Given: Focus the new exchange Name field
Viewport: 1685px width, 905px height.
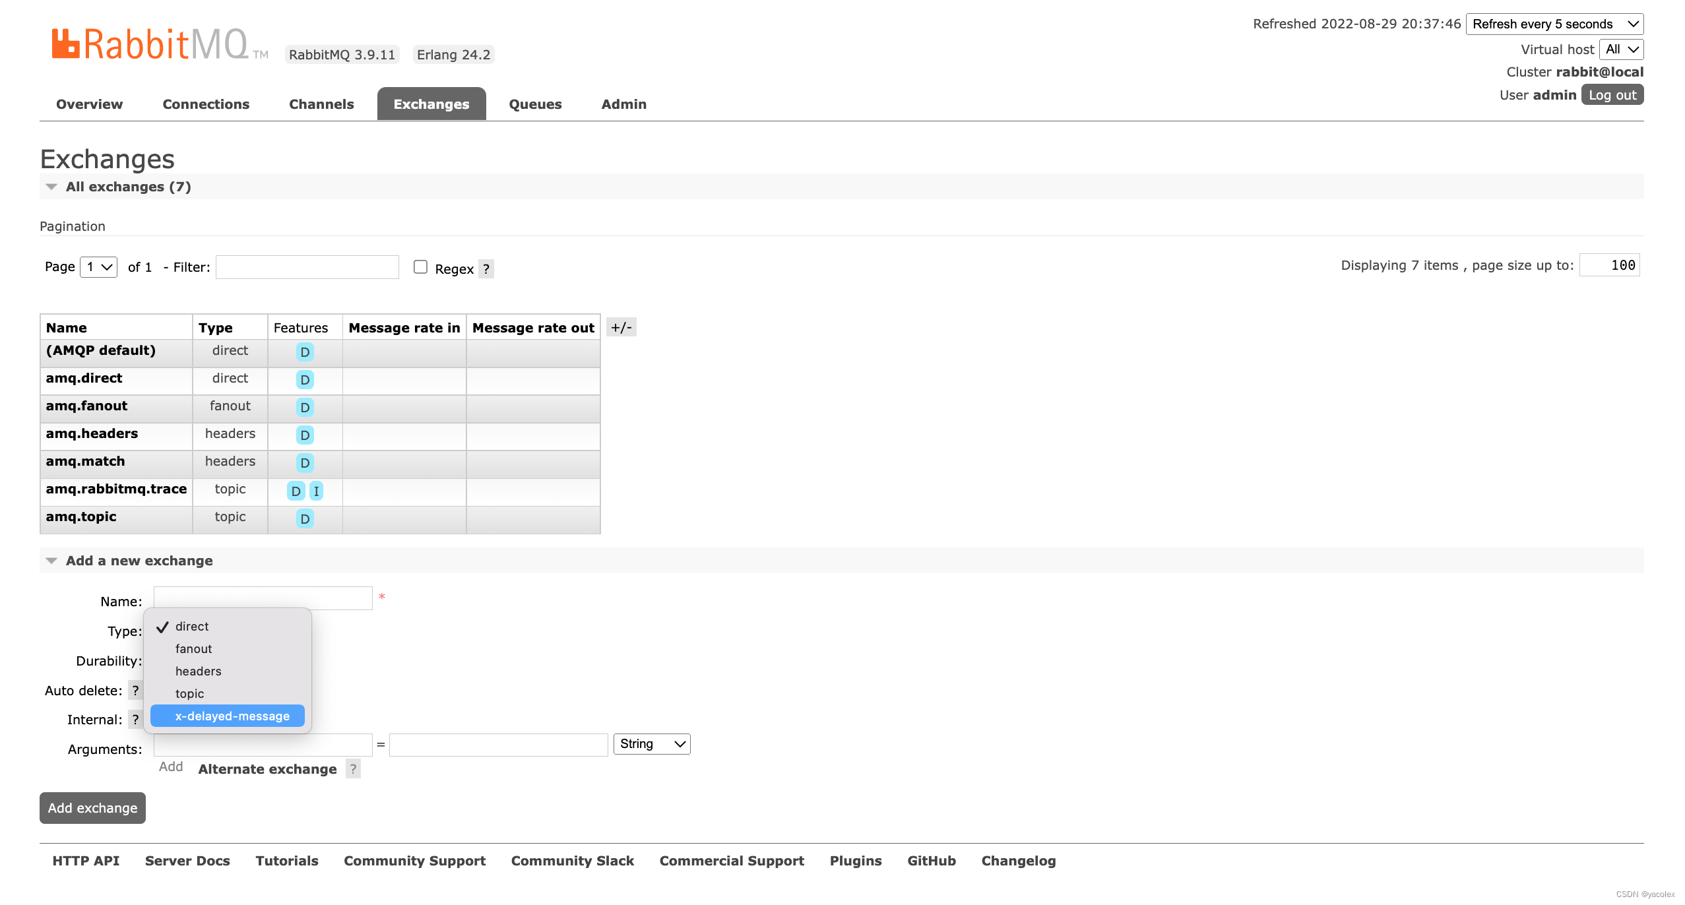Looking at the screenshot, I should click(263, 598).
